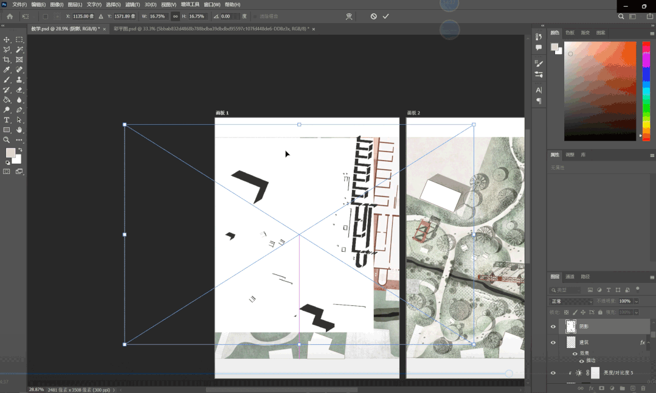Toggle the maintain aspect ratio link
This screenshot has height=393, width=656.
[x=176, y=16]
